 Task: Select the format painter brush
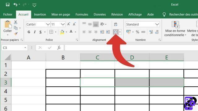(16, 34)
